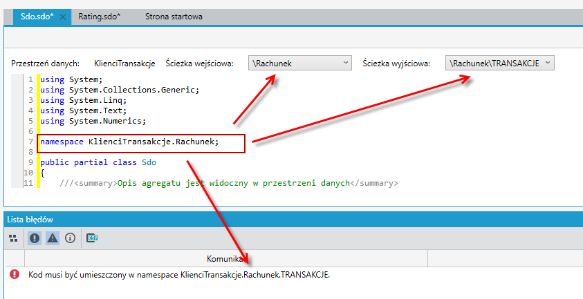Toggle the errors filter icon
The height and width of the screenshot is (299, 583).
click(x=35, y=238)
